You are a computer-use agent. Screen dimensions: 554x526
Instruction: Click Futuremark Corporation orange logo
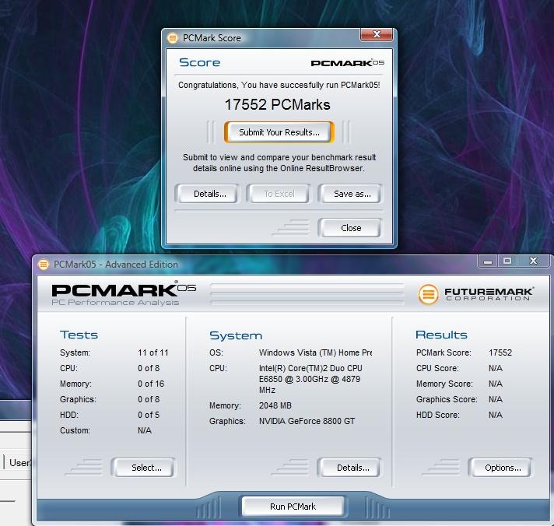pyautogui.click(x=428, y=294)
